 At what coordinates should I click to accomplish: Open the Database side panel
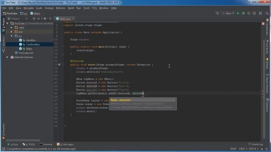267,105
